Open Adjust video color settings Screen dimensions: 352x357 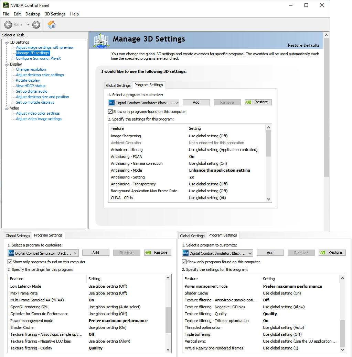(x=38, y=113)
